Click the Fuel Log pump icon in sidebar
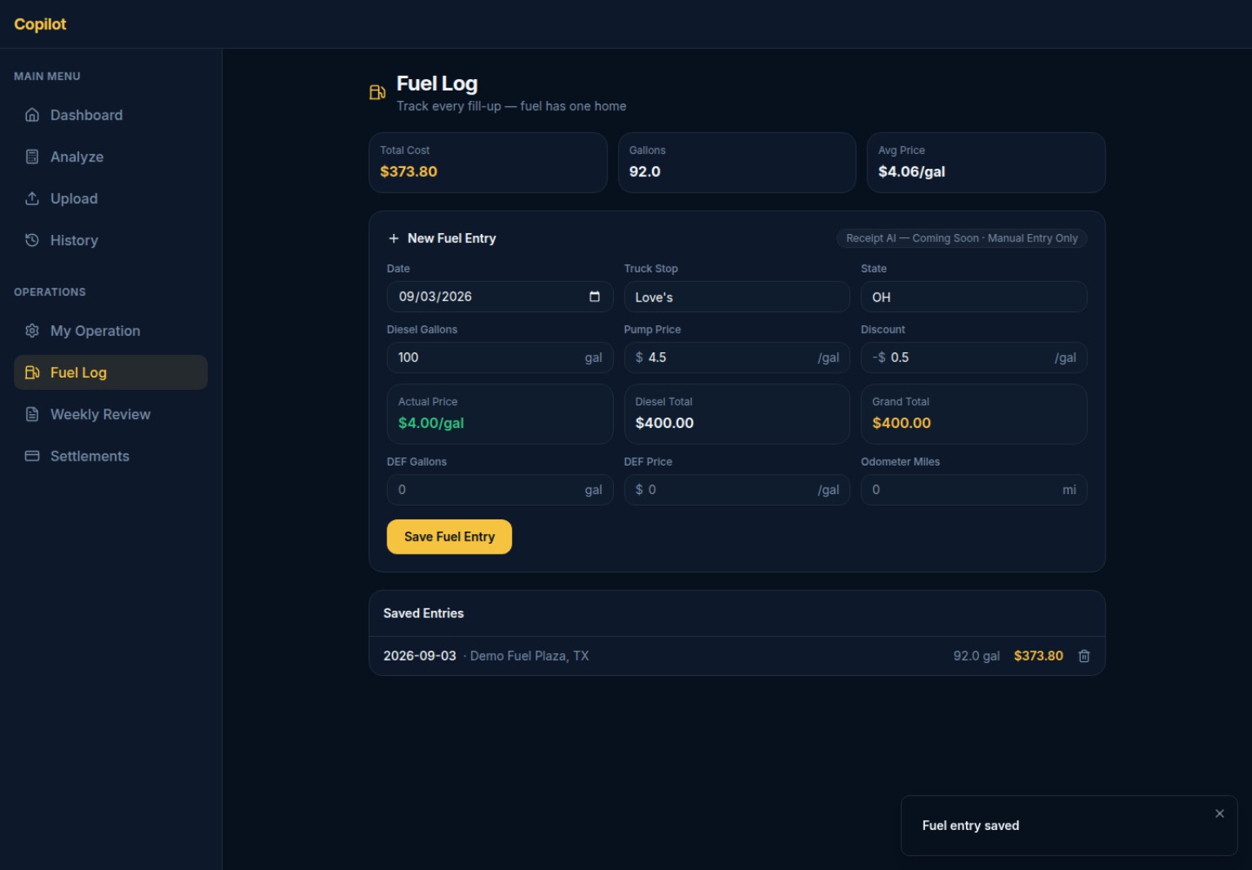This screenshot has width=1252, height=870. tap(32, 373)
